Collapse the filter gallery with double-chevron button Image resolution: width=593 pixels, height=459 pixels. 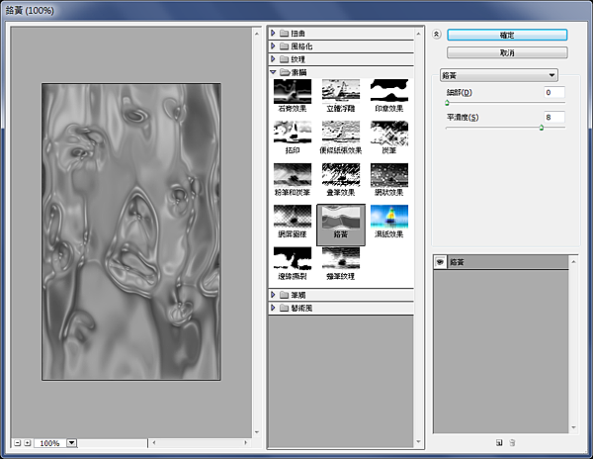[x=437, y=35]
